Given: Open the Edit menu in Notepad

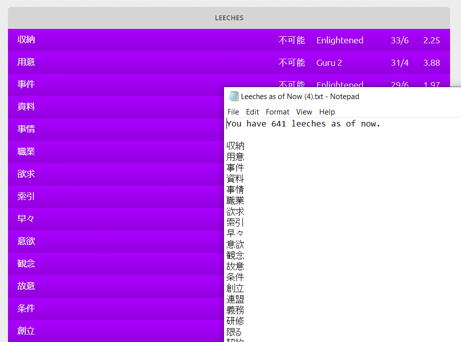Looking at the screenshot, I should [x=252, y=112].
